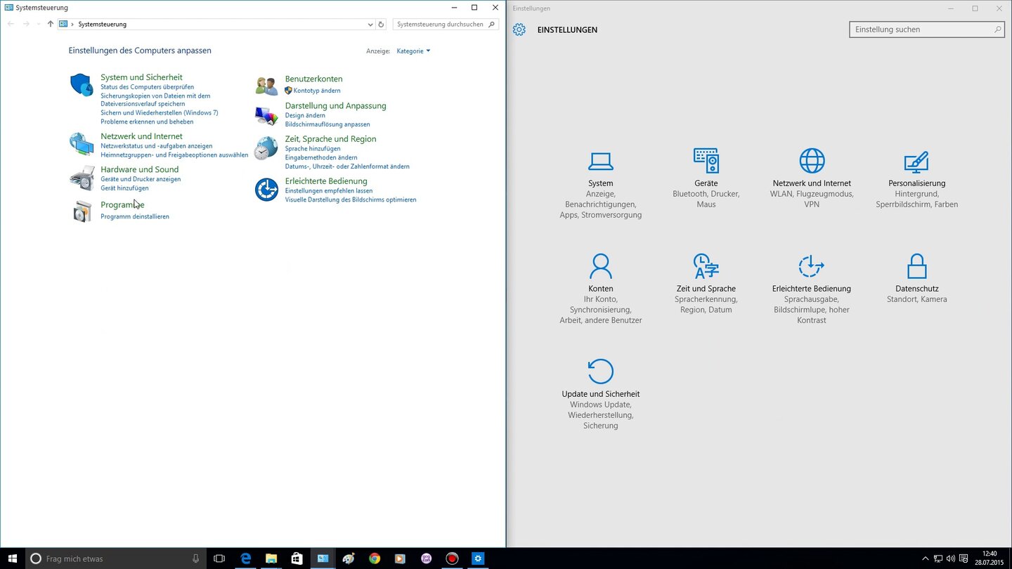Open the Update und Sicherheit tile

click(601, 394)
